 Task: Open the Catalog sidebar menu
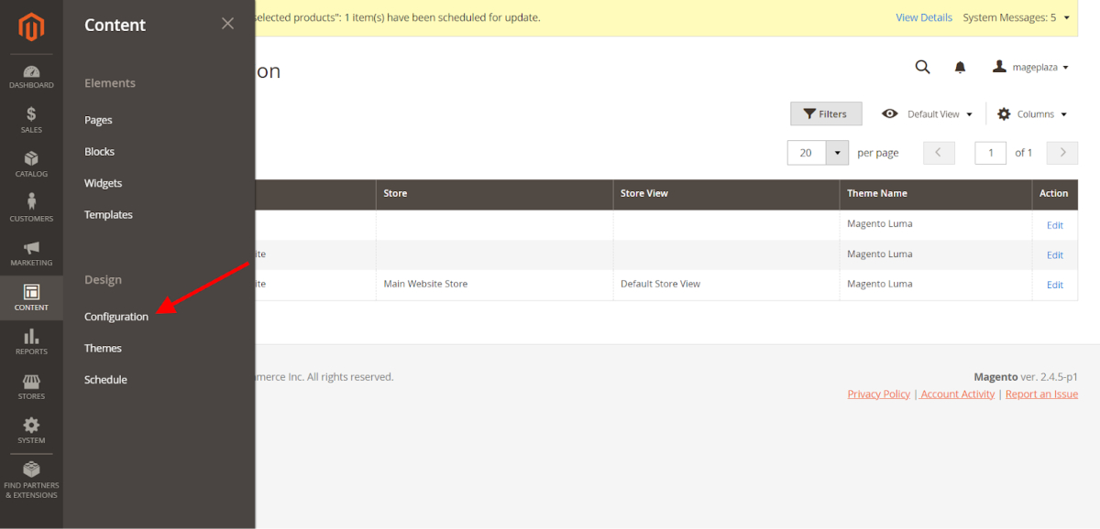(31, 165)
